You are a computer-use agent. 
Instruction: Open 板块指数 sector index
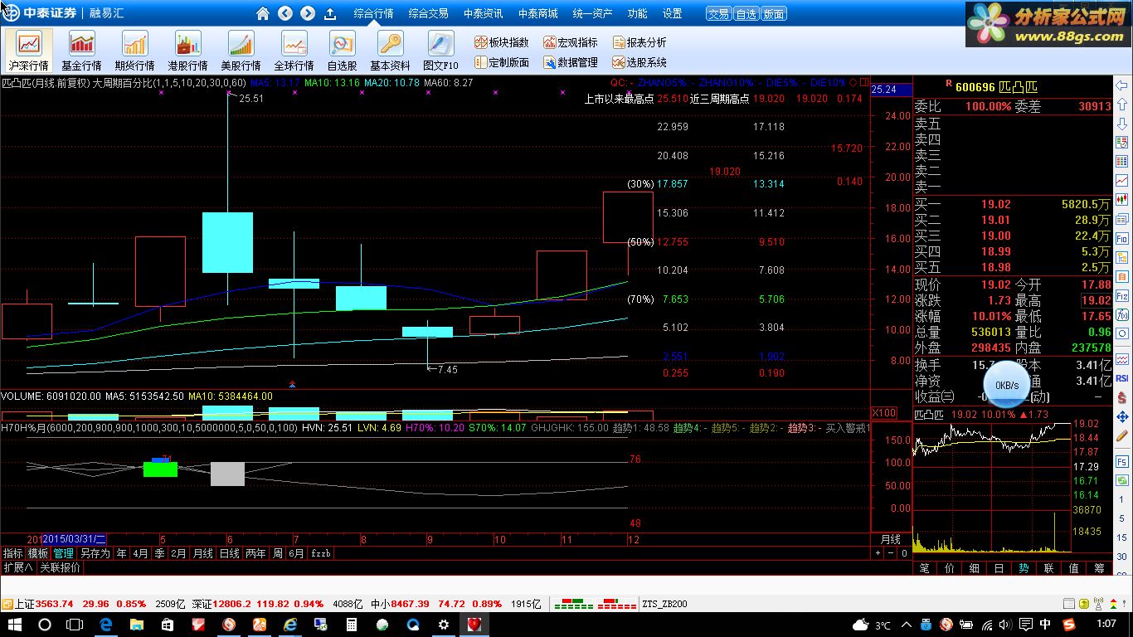tap(502, 42)
